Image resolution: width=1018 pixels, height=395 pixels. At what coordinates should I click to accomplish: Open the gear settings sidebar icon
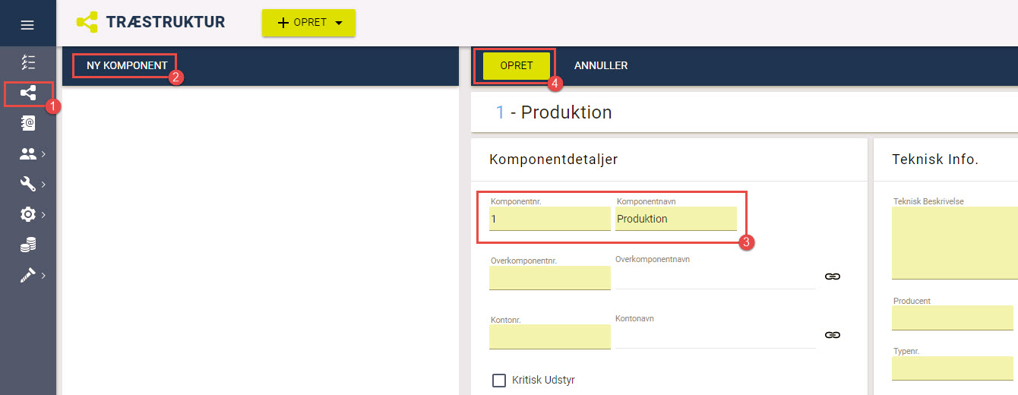pyautogui.click(x=28, y=214)
